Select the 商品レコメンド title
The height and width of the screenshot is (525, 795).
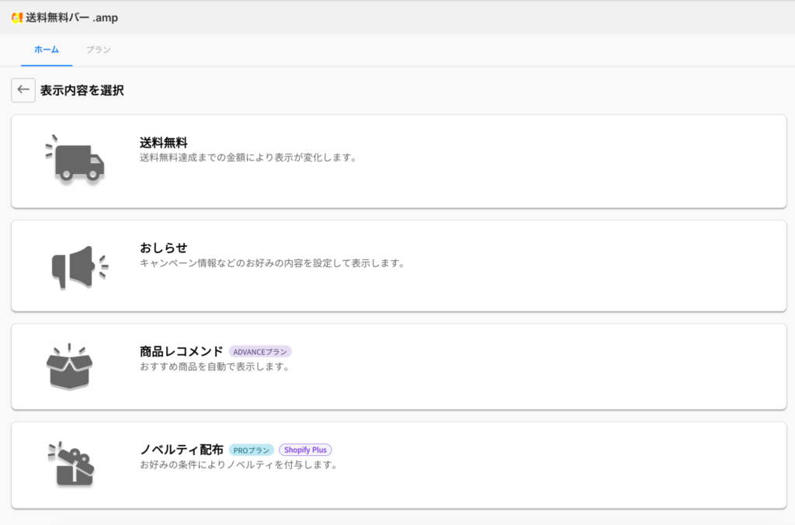pos(182,352)
